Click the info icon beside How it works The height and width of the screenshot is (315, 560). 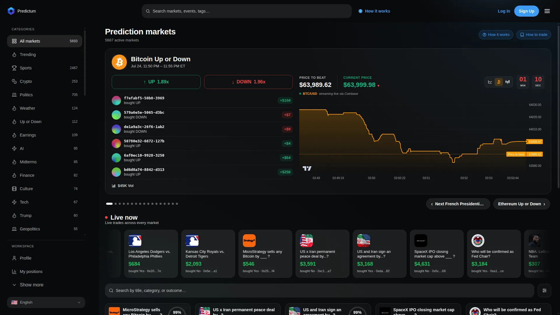pos(360,11)
